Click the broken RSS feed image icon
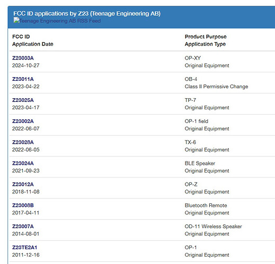Viewport: 275px width, 264px height. (16, 20)
